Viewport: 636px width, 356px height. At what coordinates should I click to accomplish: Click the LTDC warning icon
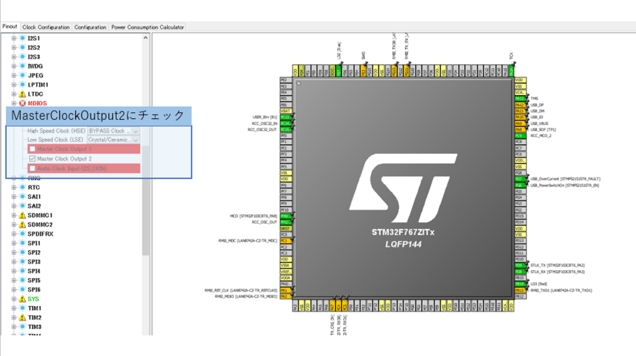(x=22, y=94)
